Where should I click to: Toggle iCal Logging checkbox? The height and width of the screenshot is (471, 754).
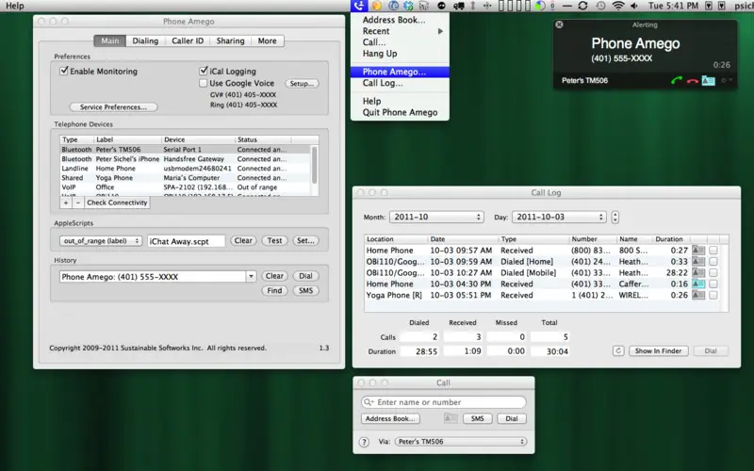(204, 71)
